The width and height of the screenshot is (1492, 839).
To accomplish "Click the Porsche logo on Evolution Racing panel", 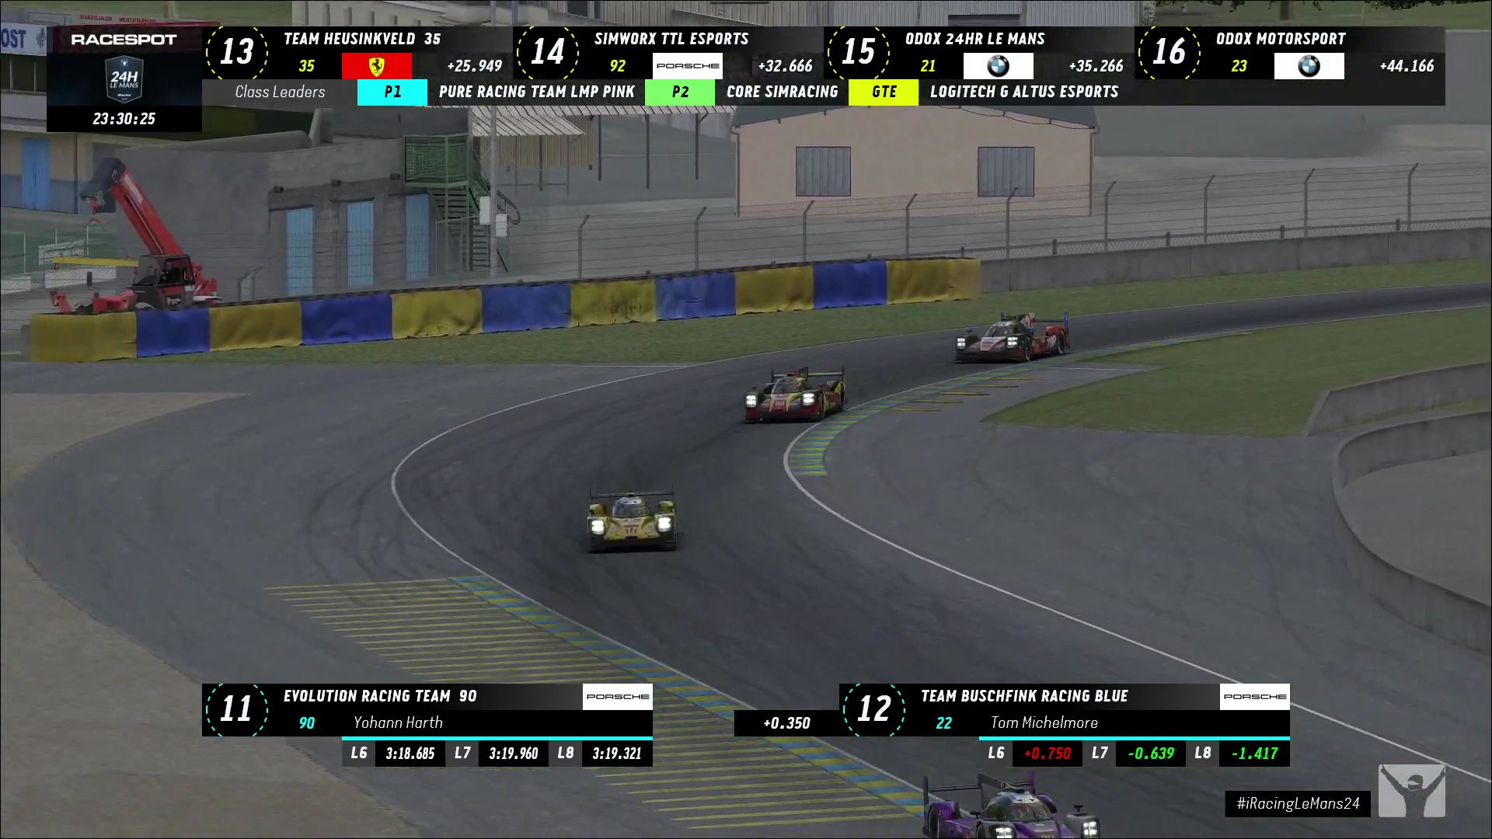I will tap(618, 697).
